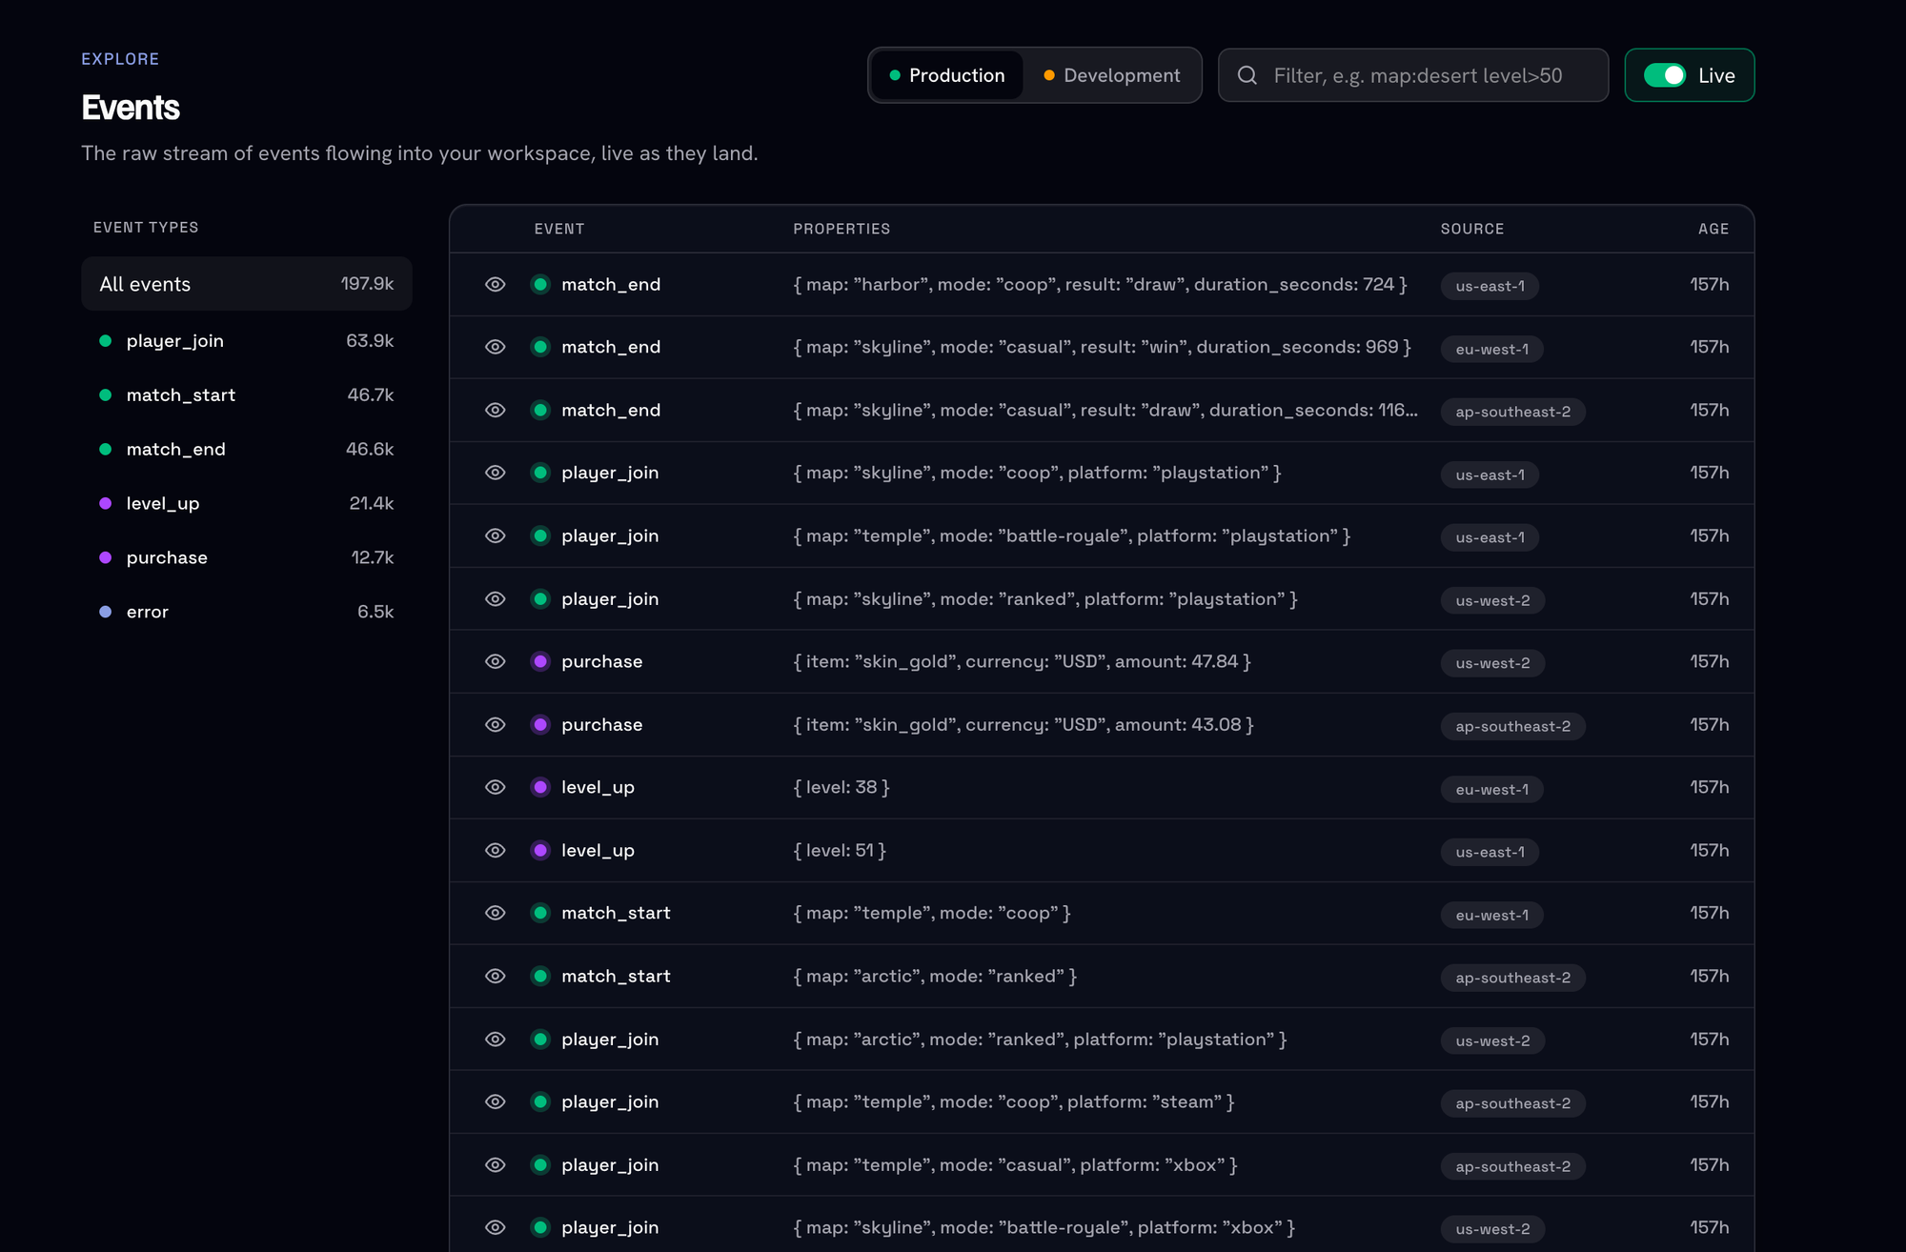Click eye icon on temple steam player_join row
Screen dimensions: 1906x1252
tap(495, 1101)
